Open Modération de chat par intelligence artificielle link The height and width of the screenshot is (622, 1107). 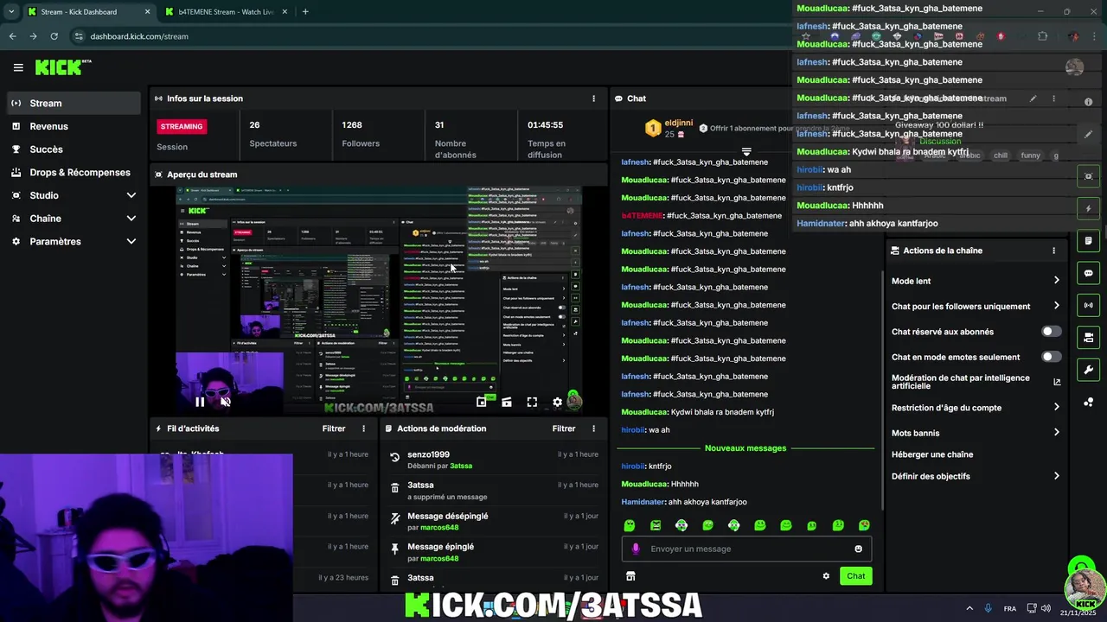975,382
